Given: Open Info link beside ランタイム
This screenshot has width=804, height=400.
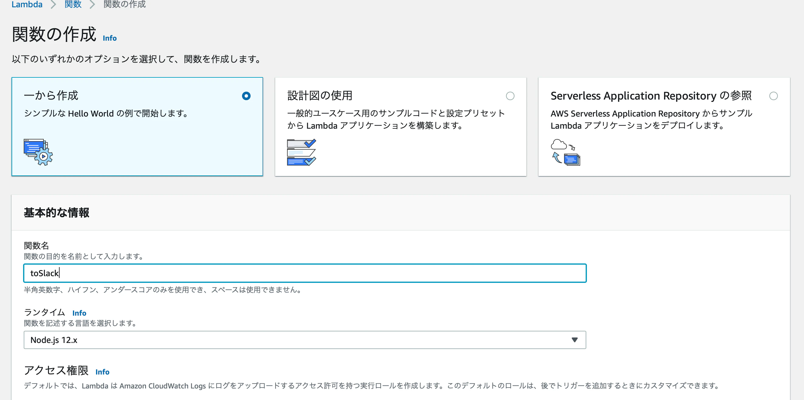Looking at the screenshot, I should (x=79, y=313).
